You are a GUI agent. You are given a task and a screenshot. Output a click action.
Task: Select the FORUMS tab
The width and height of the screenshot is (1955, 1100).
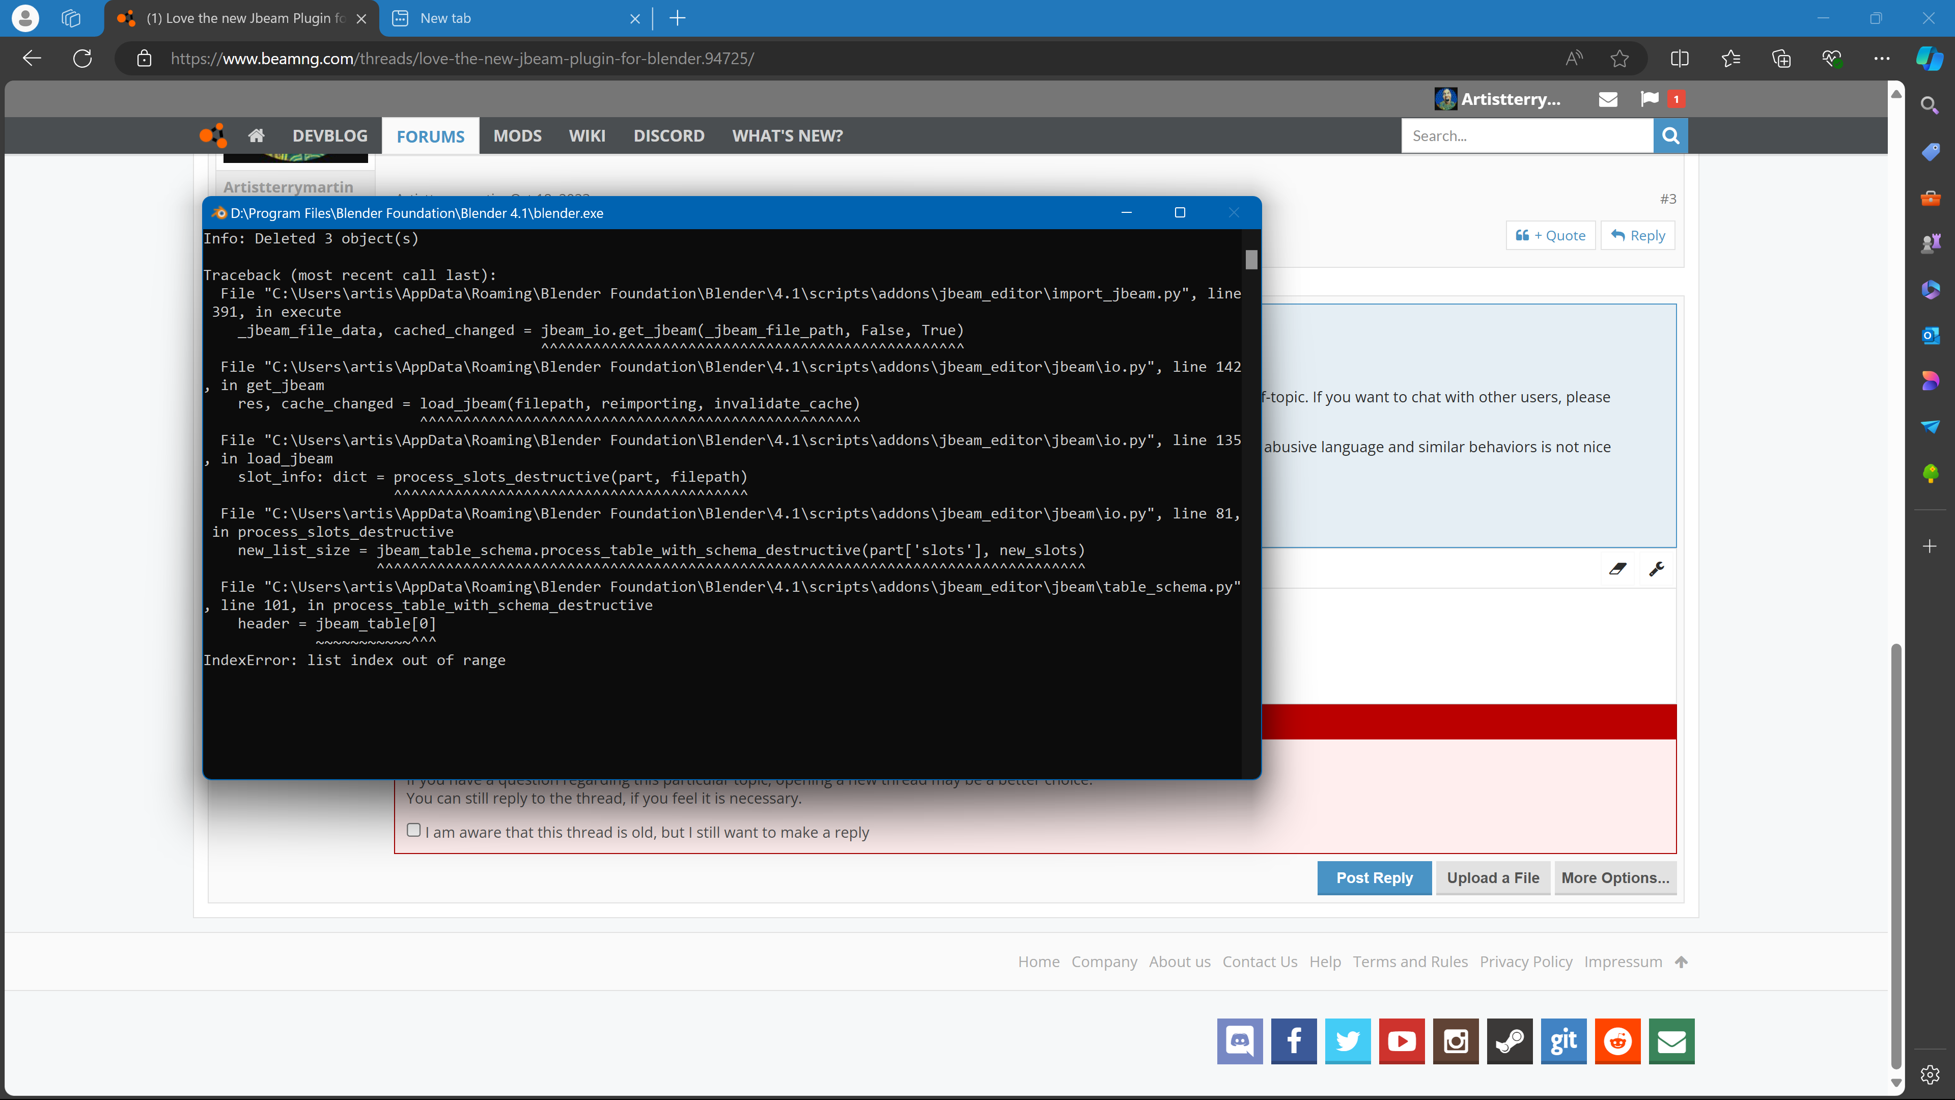click(x=430, y=136)
